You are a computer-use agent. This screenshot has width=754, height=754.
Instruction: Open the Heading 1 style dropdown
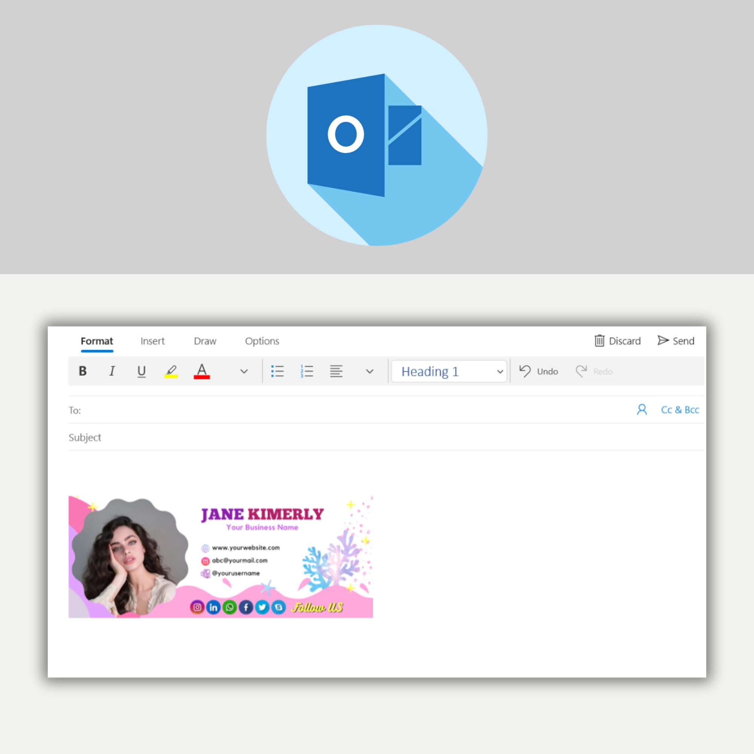448,371
